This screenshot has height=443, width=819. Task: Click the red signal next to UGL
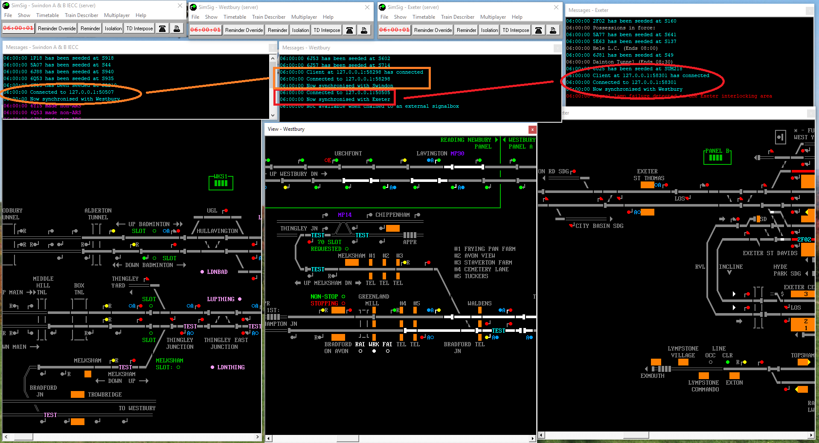point(226,210)
